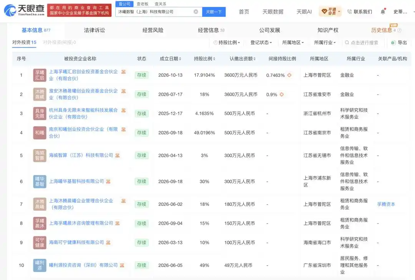Open the 孚腾资本 related institution link
Screen dimensions: 415x280
coord(386,204)
